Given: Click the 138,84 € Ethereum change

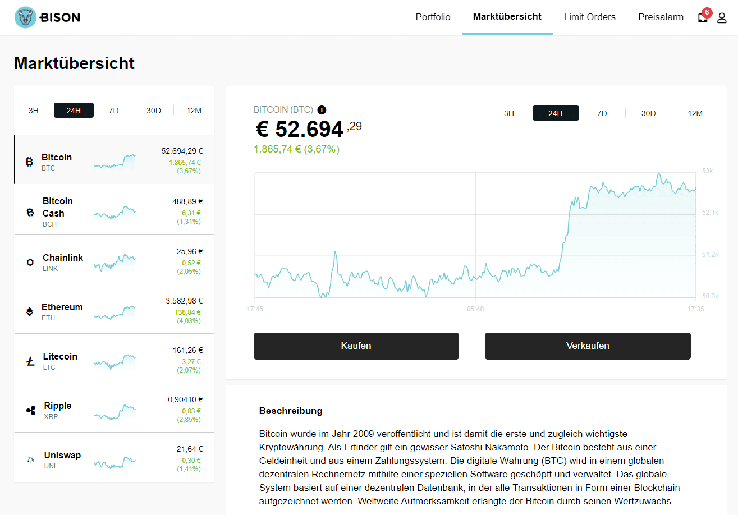Looking at the screenshot, I should point(187,312).
